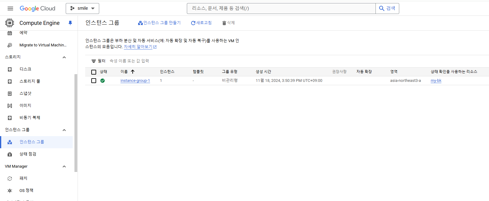
Task: Click the sidebar vertical scrollbar
Action: [x=76, y=123]
